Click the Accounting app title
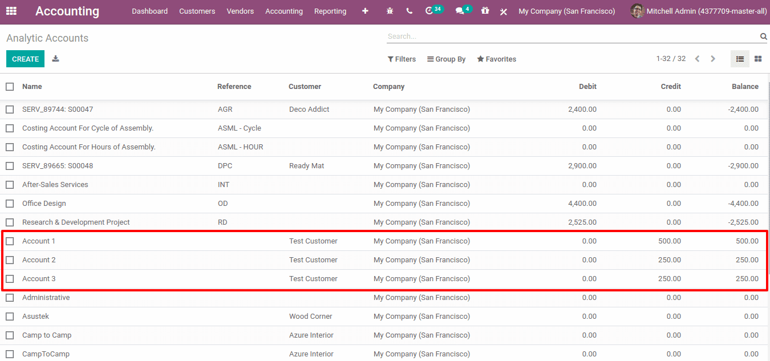This screenshot has width=770, height=361. click(67, 11)
